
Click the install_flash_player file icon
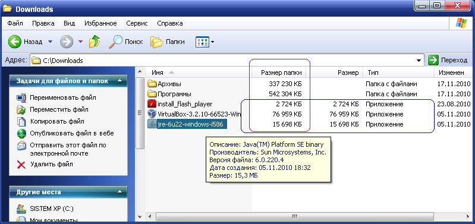152,104
